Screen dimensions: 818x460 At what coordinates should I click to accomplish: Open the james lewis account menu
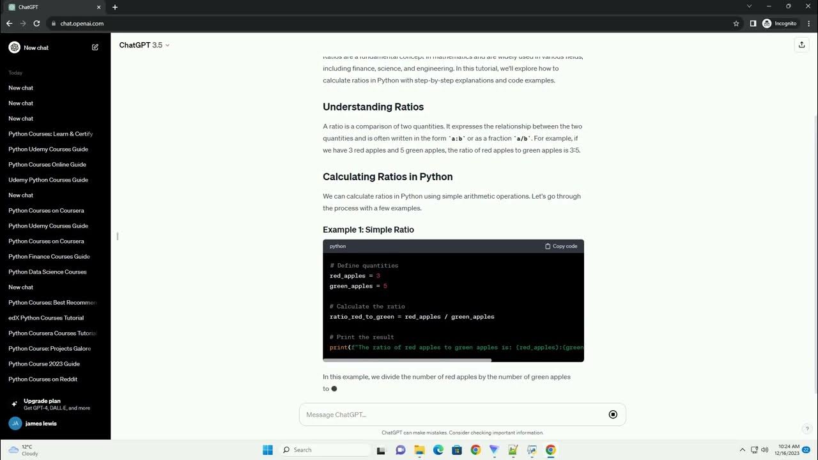point(55,423)
